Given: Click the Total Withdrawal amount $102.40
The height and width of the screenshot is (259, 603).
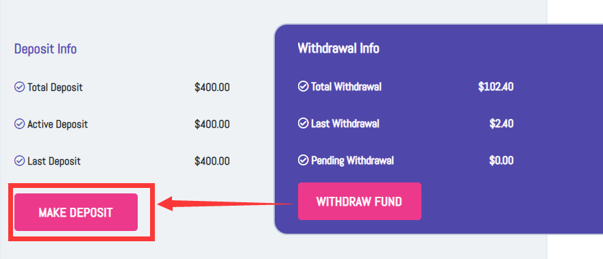Looking at the screenshot, I should pyautogui.click(x=495, y=87).
